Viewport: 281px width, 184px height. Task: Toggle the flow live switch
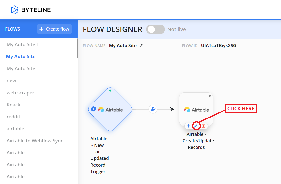click(155, 29)
